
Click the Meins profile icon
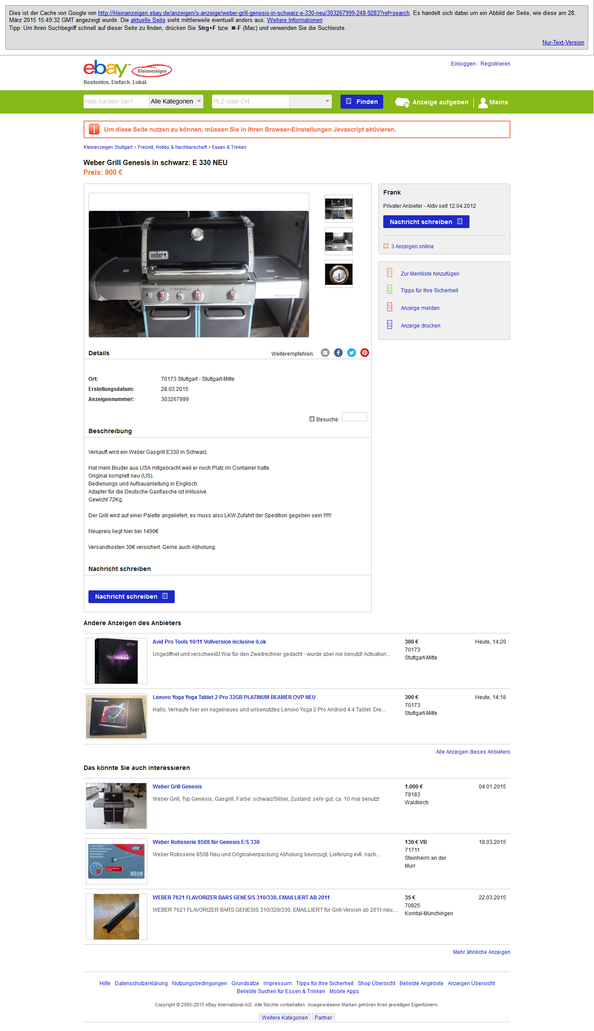tap(483, 103)
